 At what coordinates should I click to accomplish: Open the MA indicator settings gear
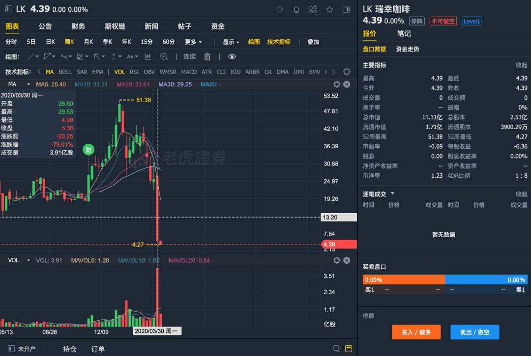(x=337, y=84)
